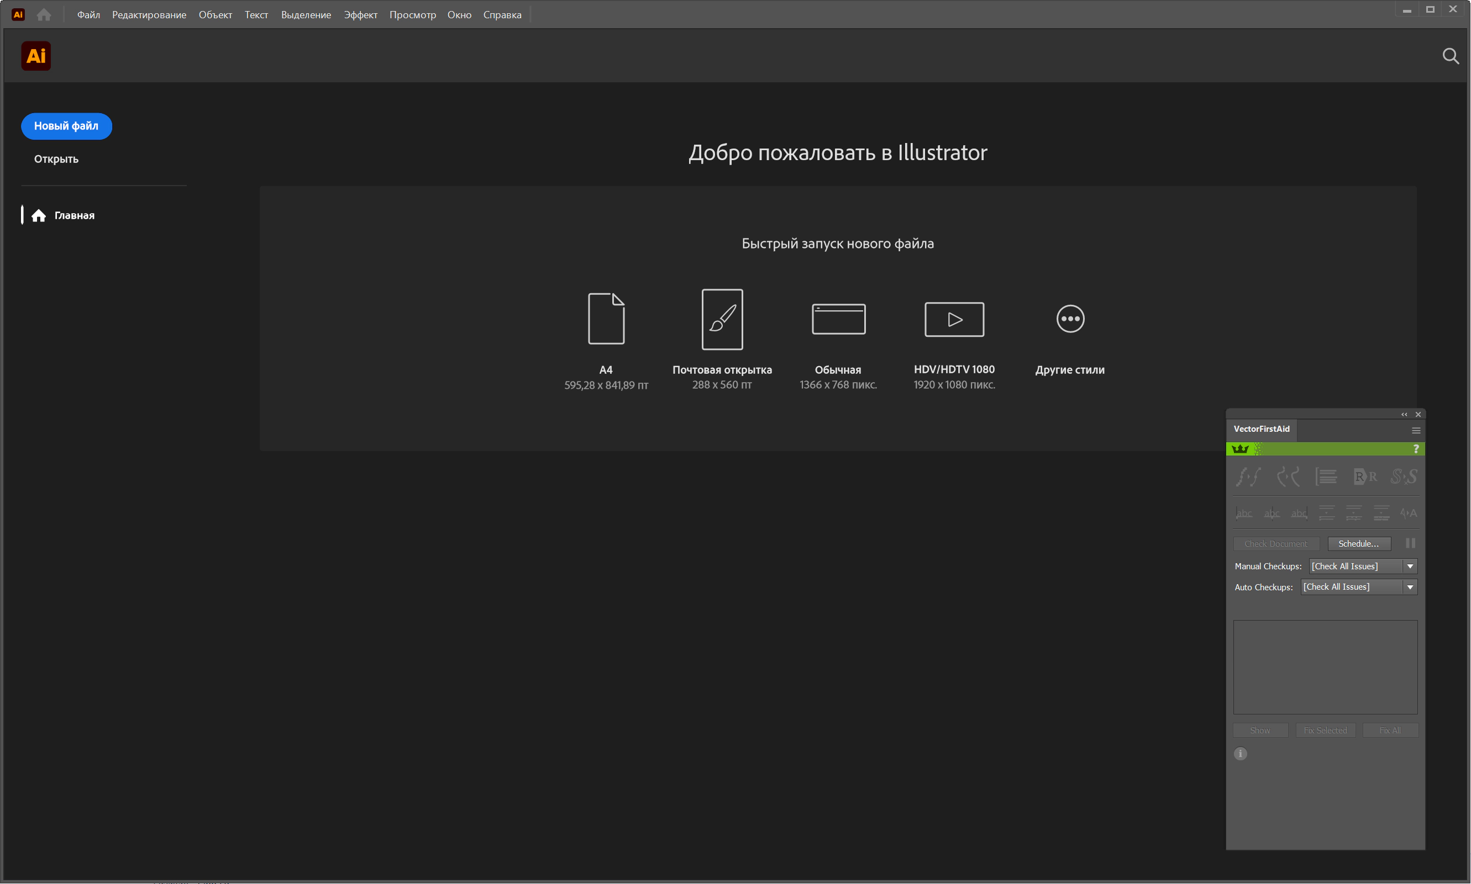
Task: Click the Schedule... button
Action: (1358, 544)
